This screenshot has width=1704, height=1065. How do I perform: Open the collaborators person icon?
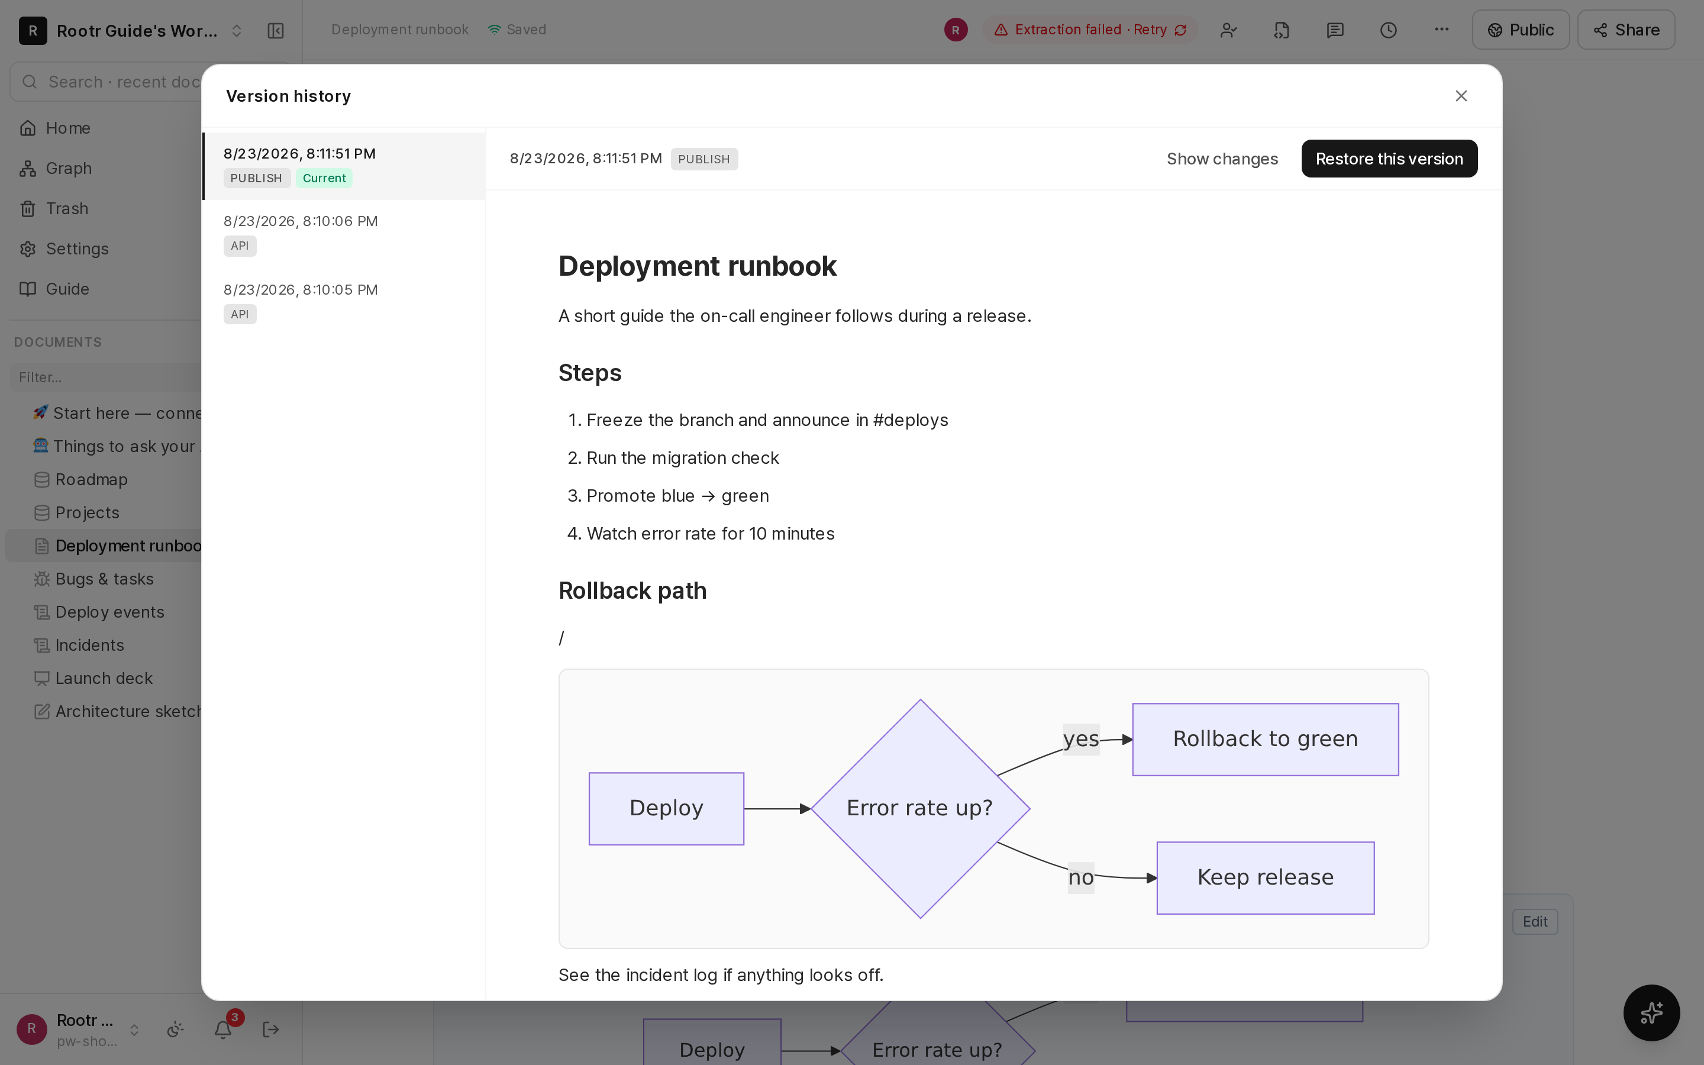(1228, 30)
